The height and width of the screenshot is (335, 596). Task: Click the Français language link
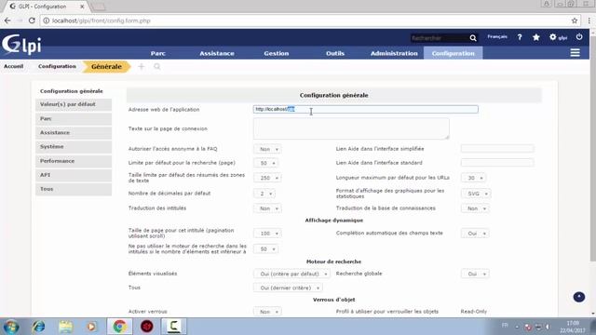tap(497, 37)
